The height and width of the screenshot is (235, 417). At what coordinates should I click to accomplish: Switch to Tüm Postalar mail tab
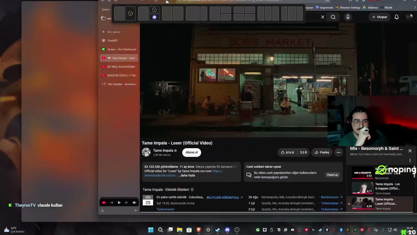[x=119, y=84]
